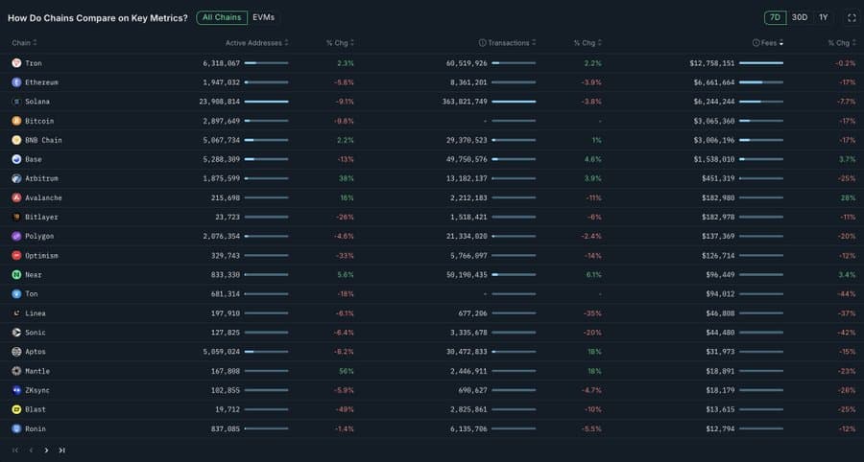
Task: Open the Solana chain row
Action: coord(39,102)
